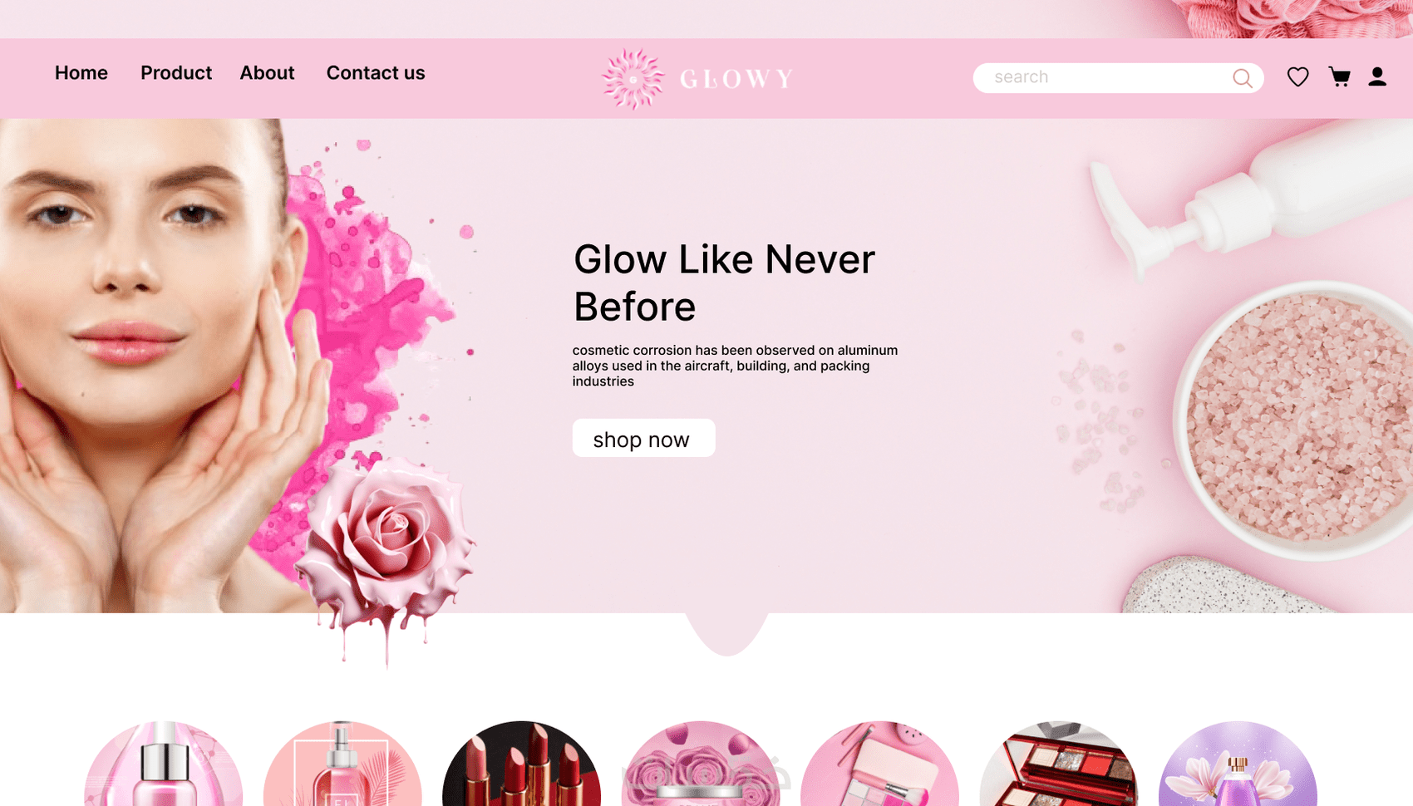
Task: Click the search magnifier icon
Action: coord(1242,78)
